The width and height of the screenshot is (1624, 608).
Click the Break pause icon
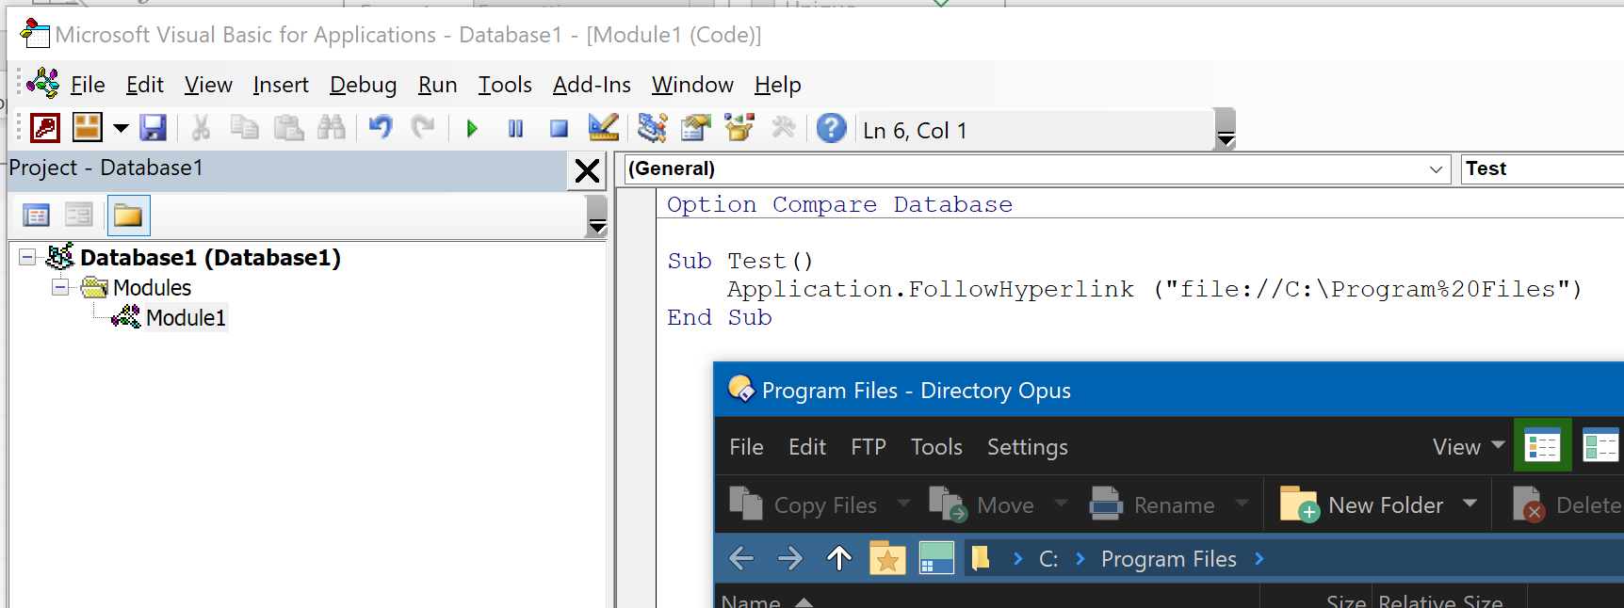click(515, 128)
